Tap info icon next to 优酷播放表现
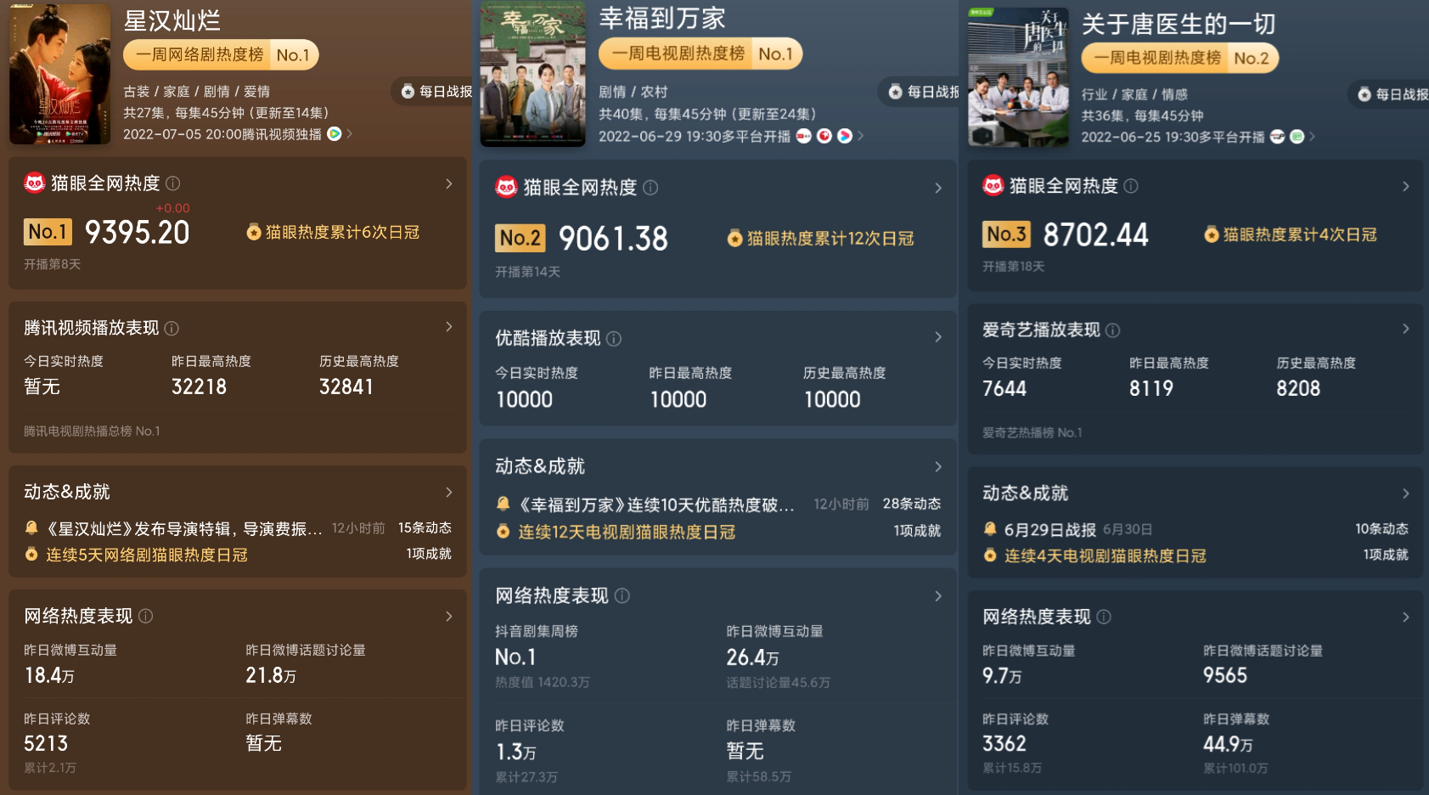This screenshot has width=1429, height=795. (614, 339)
